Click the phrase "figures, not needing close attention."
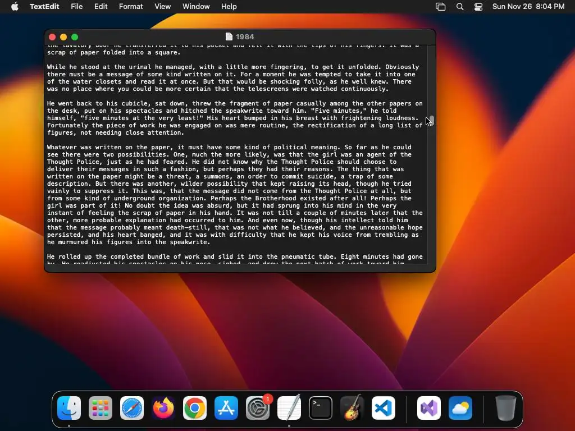This screenshot has height=431, width=575. 116,132
